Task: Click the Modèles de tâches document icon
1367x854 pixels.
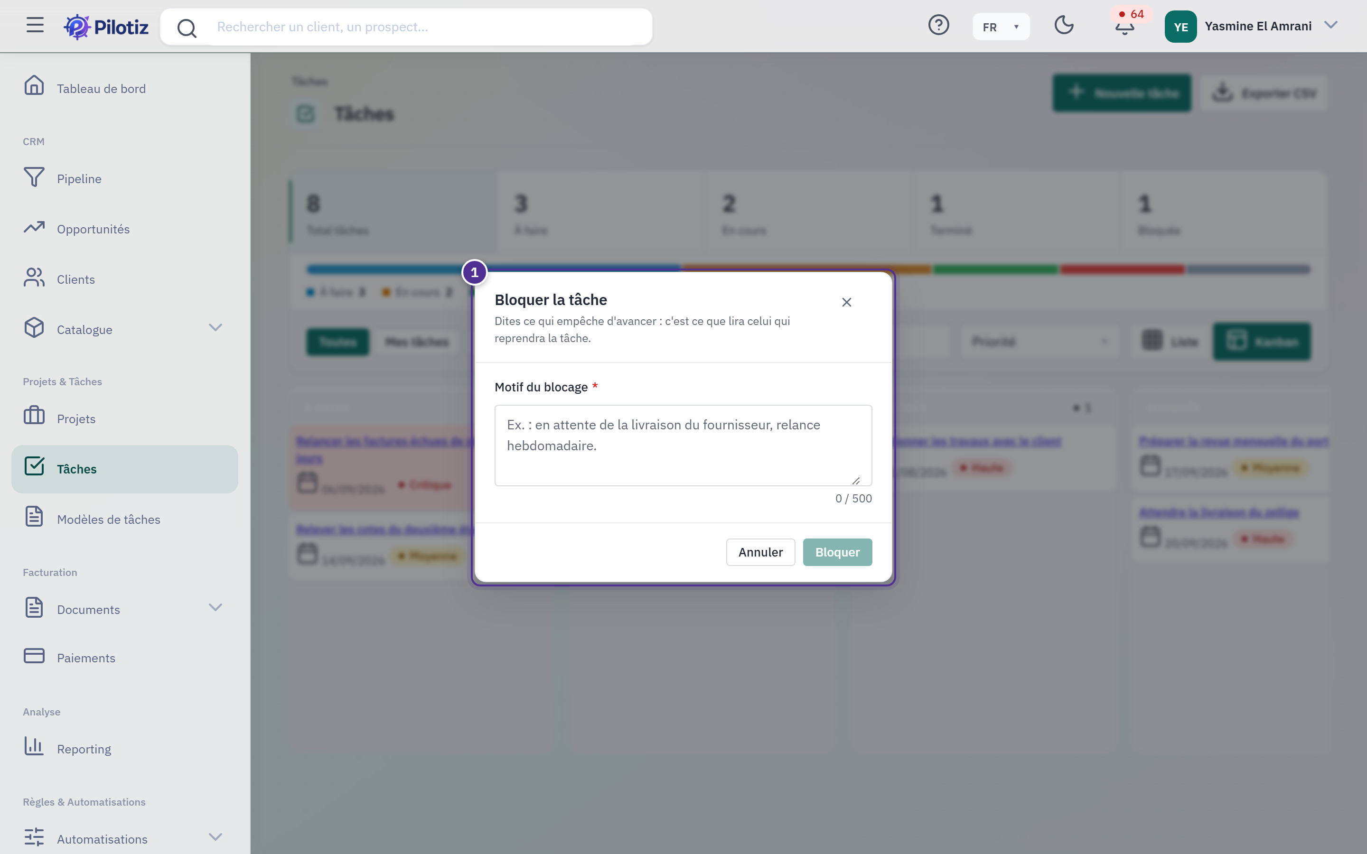Action: 34,517
